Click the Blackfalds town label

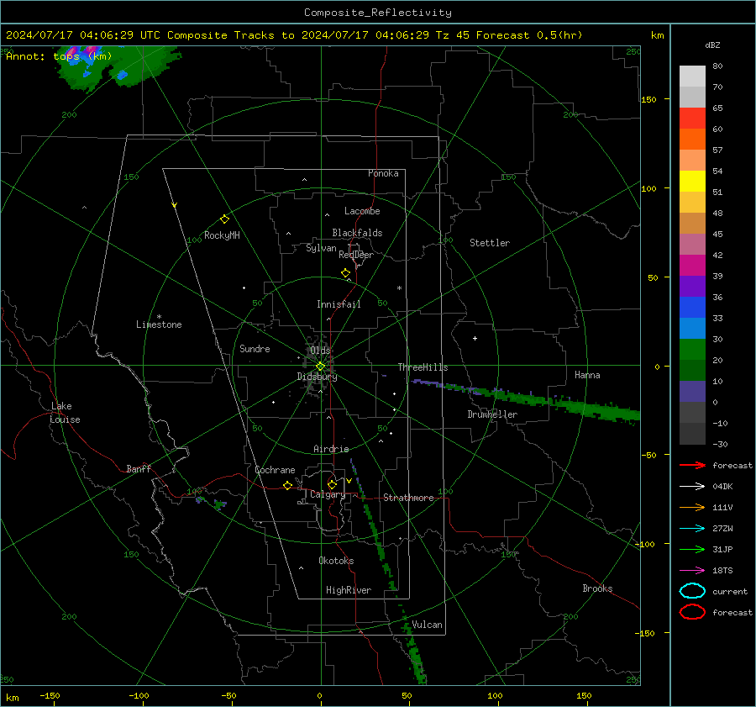[x=357, y=233]
